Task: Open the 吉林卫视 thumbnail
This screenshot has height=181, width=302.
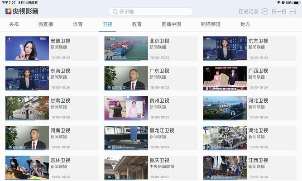Action: click(x=27, y=168)
